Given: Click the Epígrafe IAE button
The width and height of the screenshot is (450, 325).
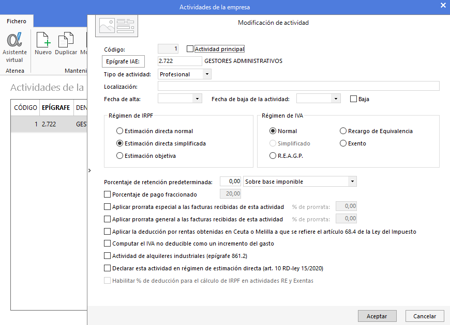Looking at the screenshot, I should (123, 61).
